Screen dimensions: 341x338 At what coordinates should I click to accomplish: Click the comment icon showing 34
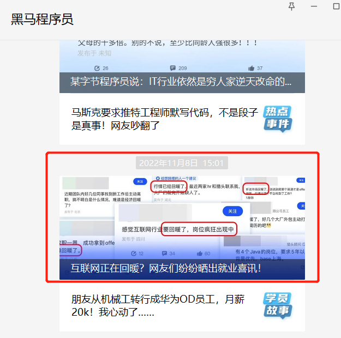pyautogui.click(x=164, y=254)
